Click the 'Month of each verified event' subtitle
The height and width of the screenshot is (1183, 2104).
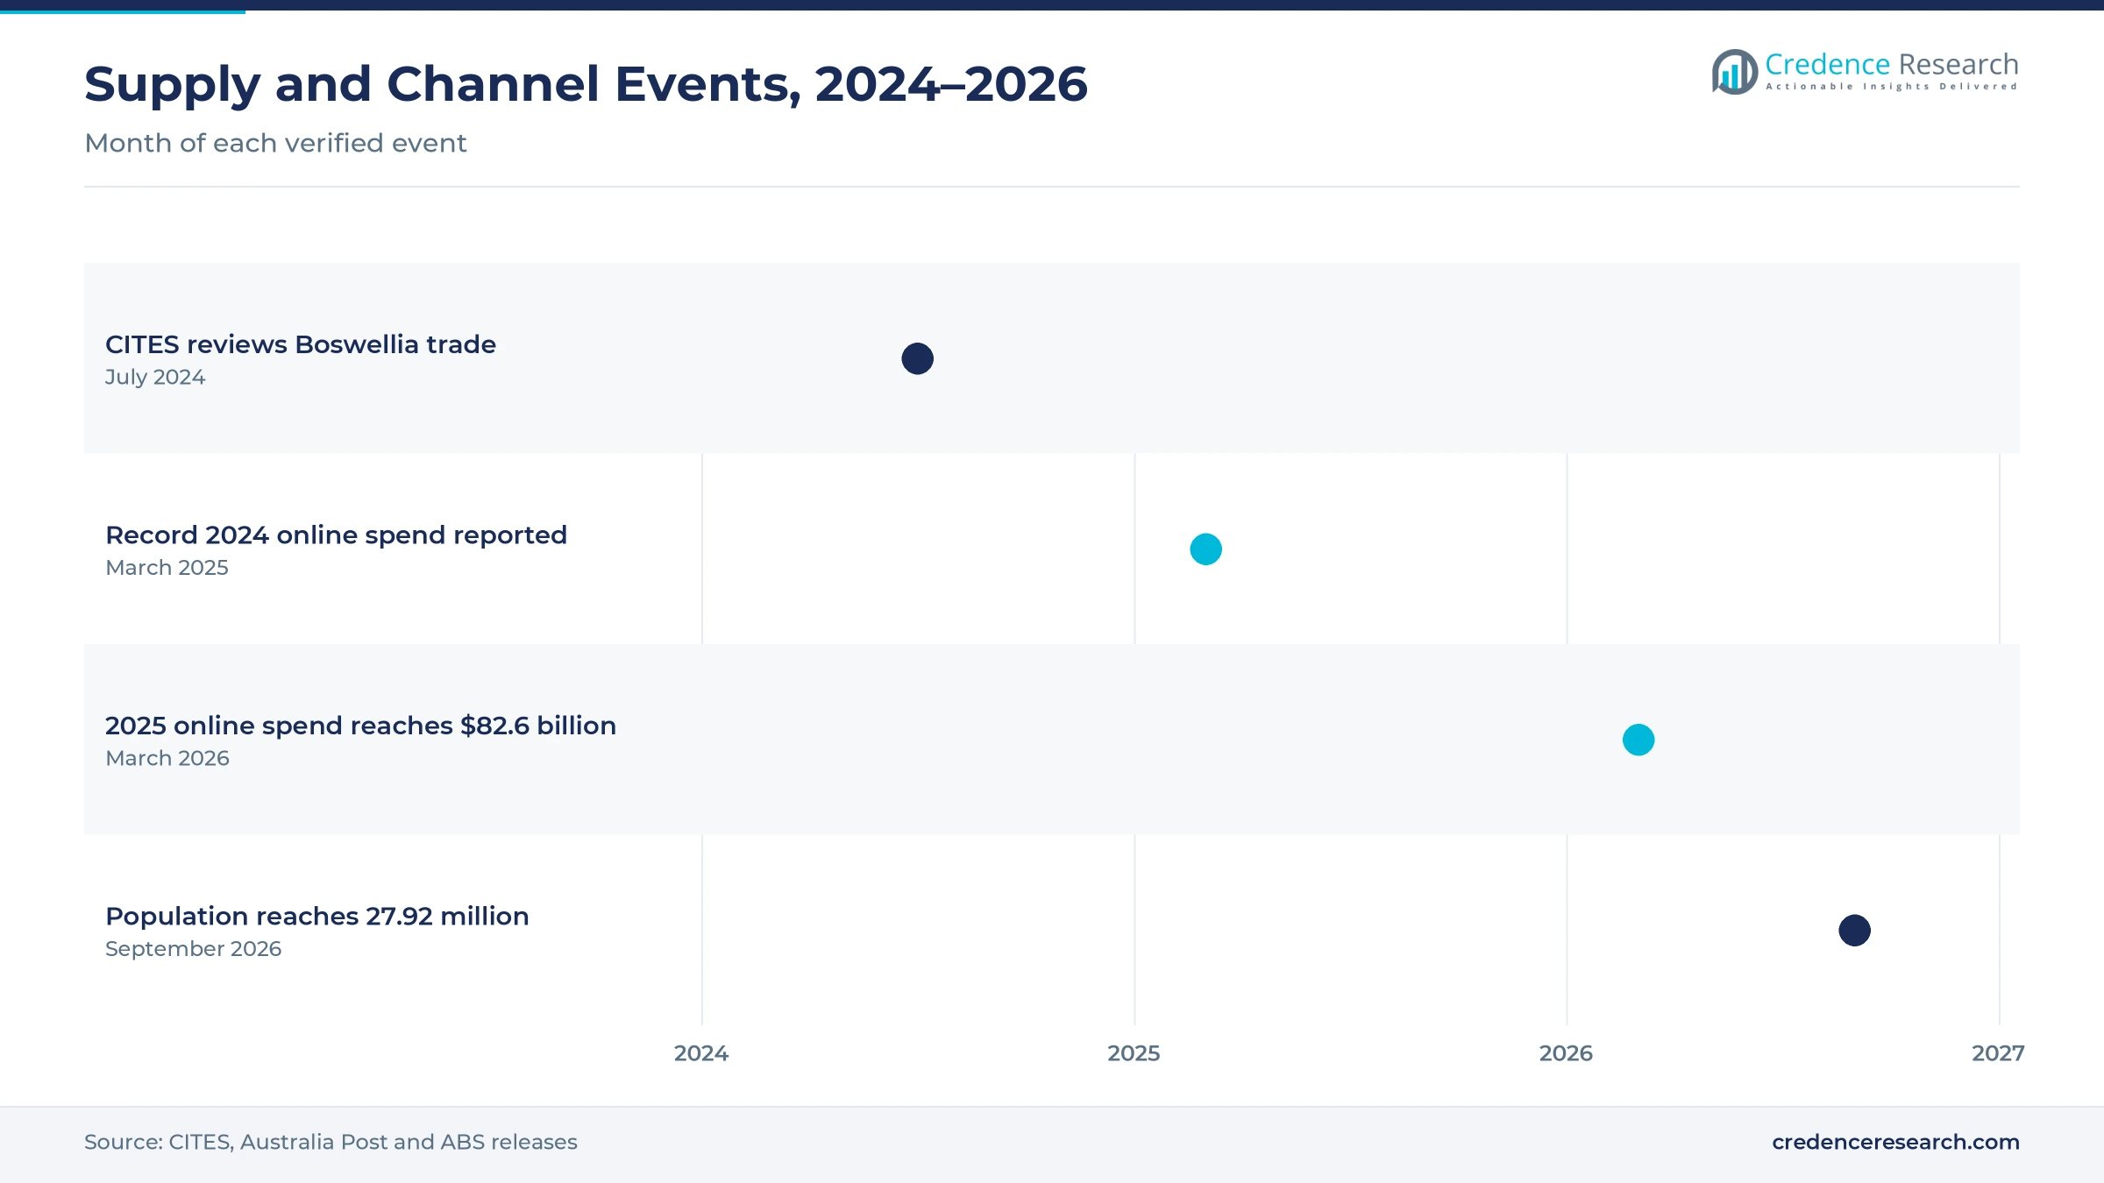275,143
